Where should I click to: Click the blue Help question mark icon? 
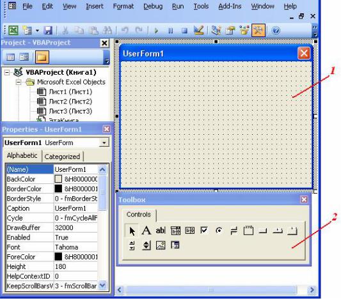click(276, 31)
